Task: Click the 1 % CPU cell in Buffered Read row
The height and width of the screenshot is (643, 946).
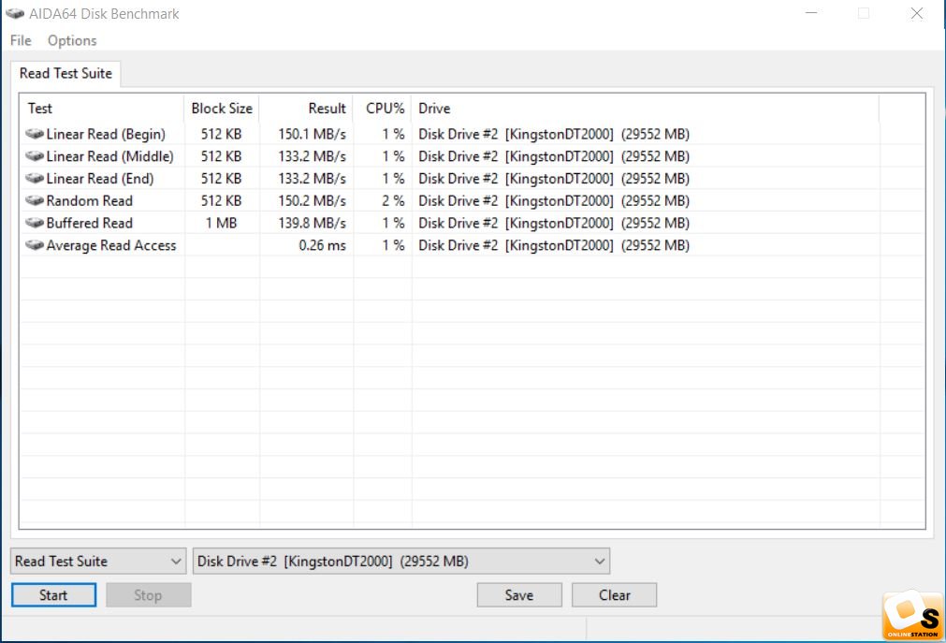Action: click(393, 223)
